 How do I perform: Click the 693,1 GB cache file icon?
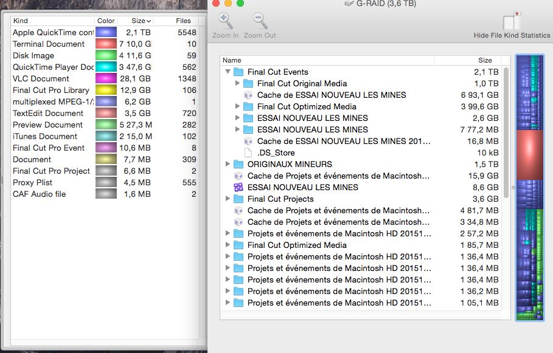click(248, 95)
